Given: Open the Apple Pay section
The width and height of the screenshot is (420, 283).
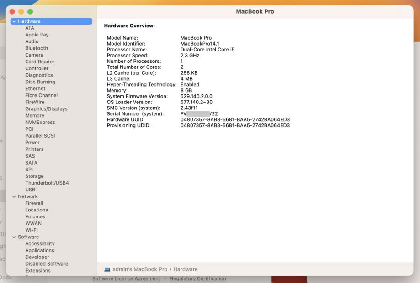Looking at the screenshot, I should [x=37, y=35].
